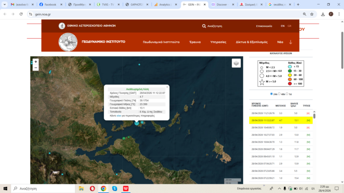Reload the gein.noa.gr page
The image size is (344, 193).
click(21, 14)
